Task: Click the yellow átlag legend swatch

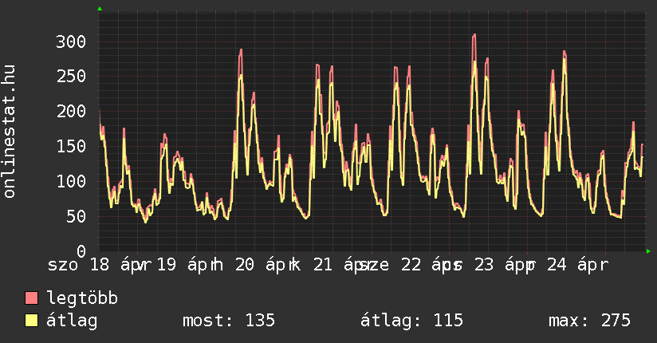Action: pyautogui.click(x=32, y=321)
